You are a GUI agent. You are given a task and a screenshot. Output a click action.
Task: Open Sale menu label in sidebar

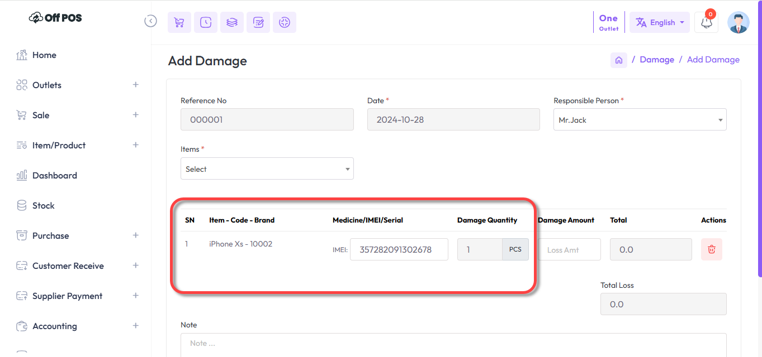point(41,115)
